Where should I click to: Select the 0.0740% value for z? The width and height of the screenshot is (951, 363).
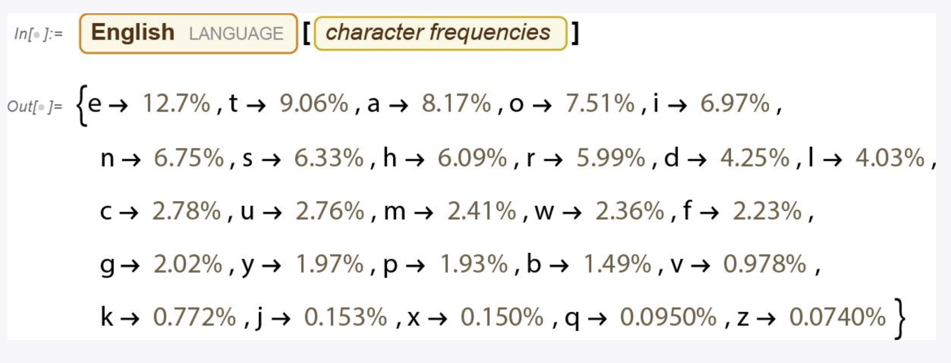838,317
